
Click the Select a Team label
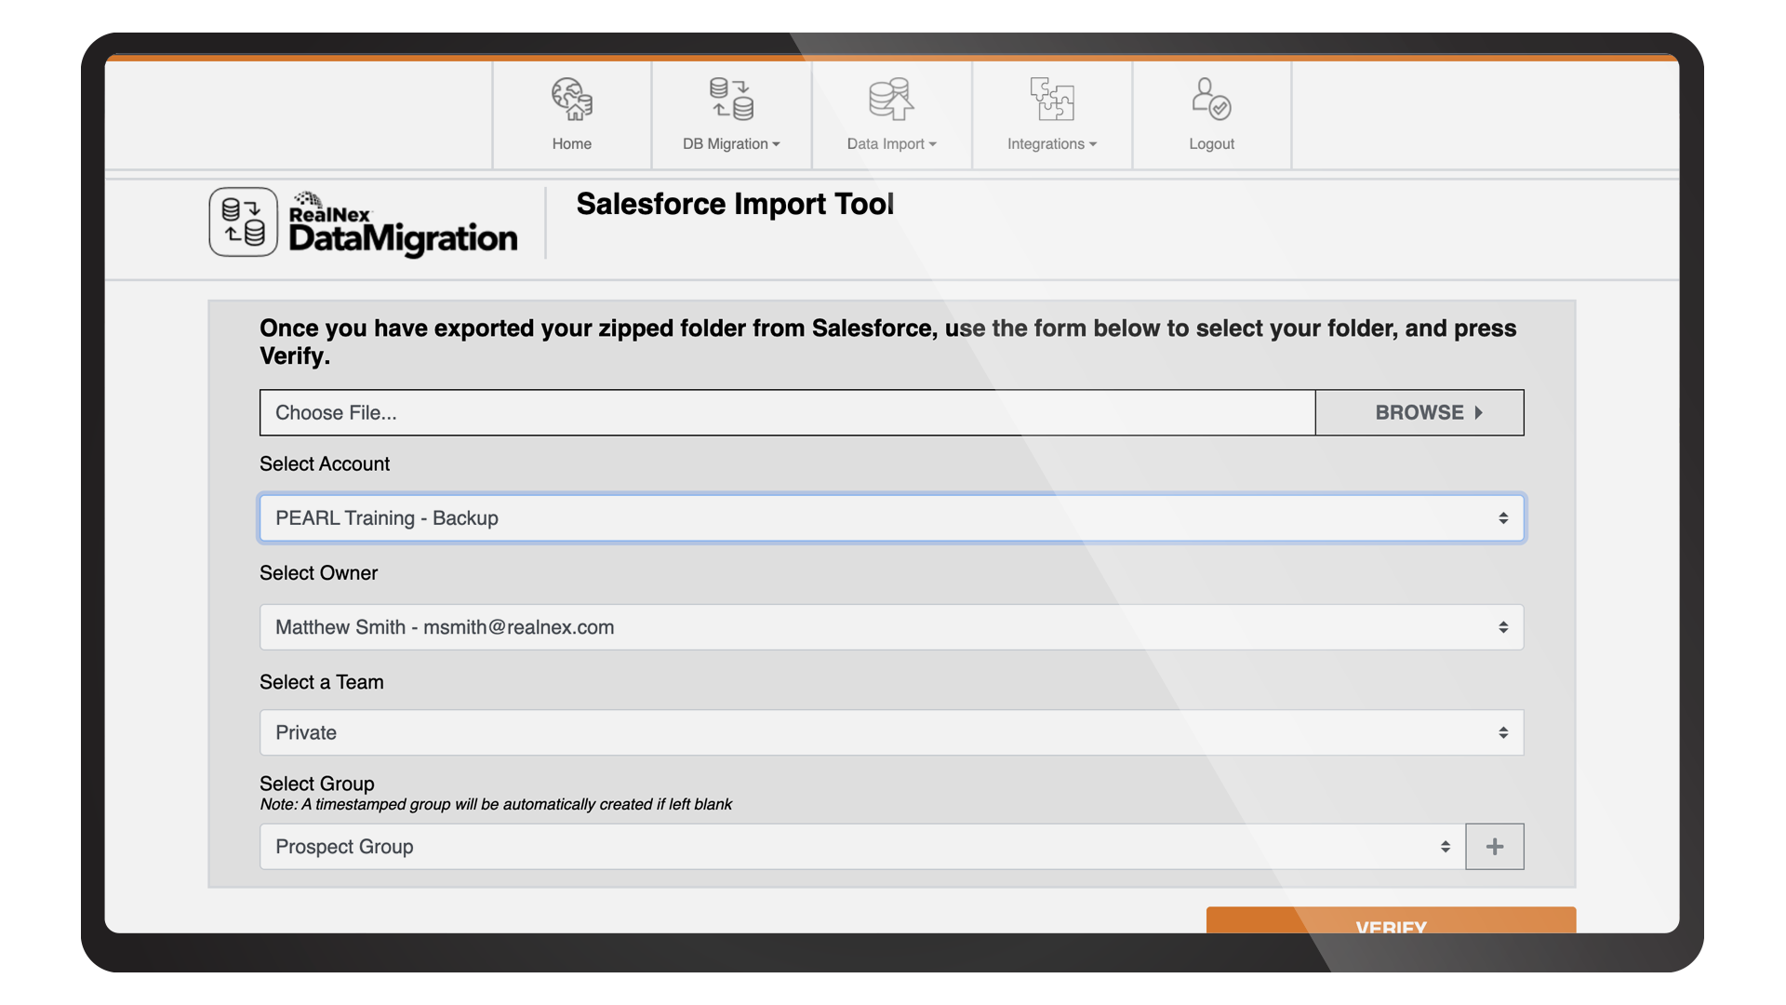pos(322,682)
